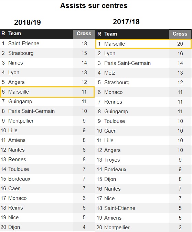Click the 2018/19 season heading

tap(28, 22)
